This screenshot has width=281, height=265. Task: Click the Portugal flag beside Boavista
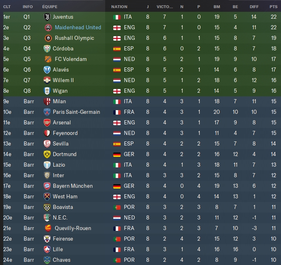coord(117,207)
